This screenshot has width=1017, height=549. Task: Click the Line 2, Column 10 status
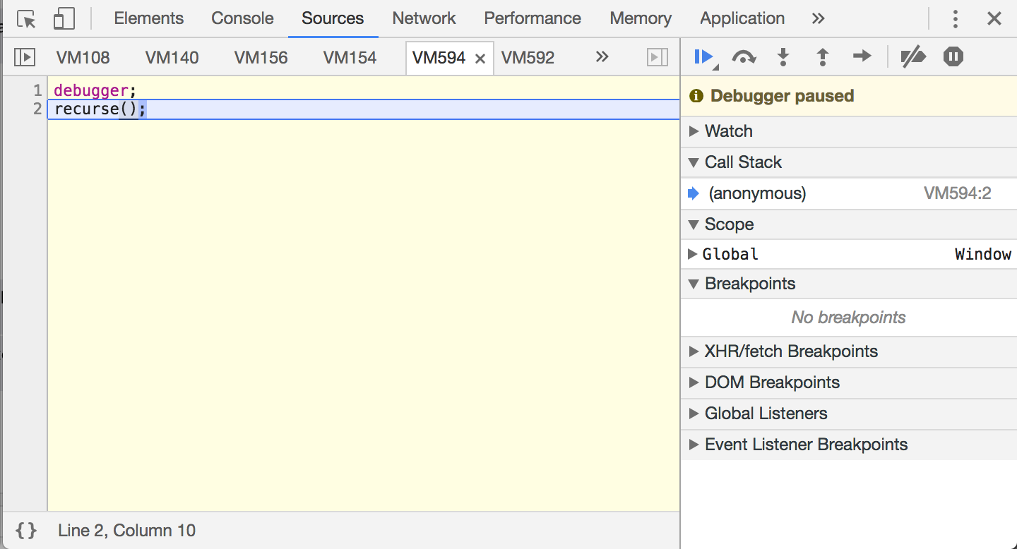point(127,531)
